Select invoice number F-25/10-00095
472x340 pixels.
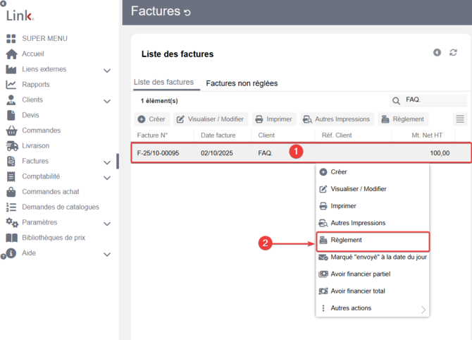click(158, 153)
